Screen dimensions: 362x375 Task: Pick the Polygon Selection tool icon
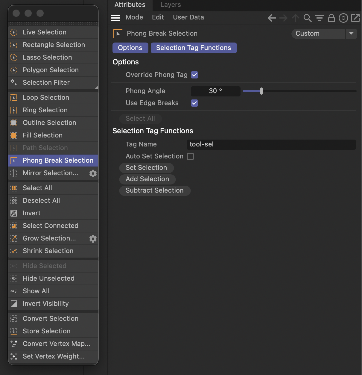click(x=14, y=70)
